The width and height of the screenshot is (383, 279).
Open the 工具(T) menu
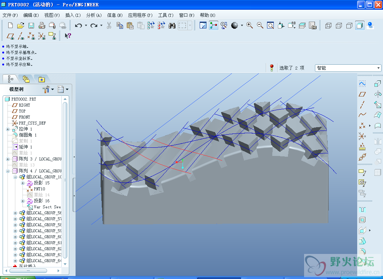[166, 15]
